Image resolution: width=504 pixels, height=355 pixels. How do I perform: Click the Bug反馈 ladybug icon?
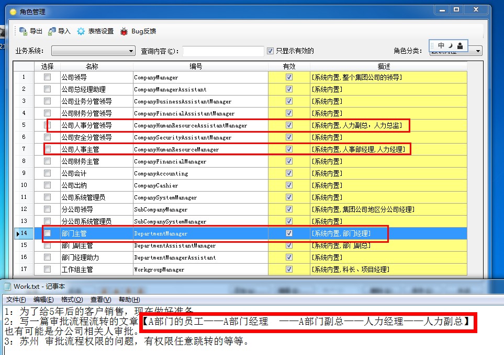pyautogui.click(x=124, y=31)
